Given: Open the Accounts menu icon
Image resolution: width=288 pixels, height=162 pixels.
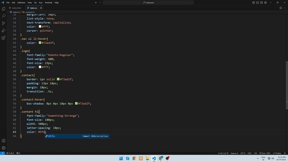Looking at the screenshot, I should 4,141.
